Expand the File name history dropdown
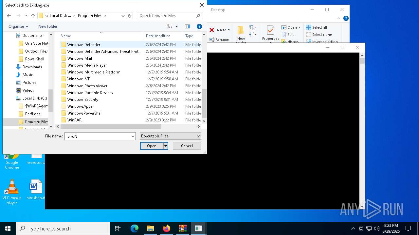The image size is (419, 235). click(x=133, y=136)
